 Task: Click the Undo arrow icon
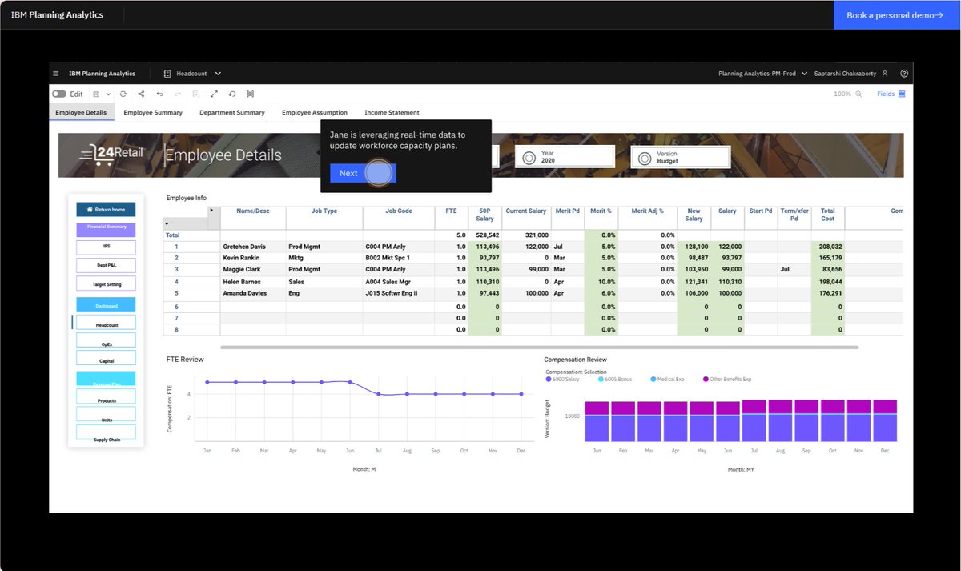159,94
